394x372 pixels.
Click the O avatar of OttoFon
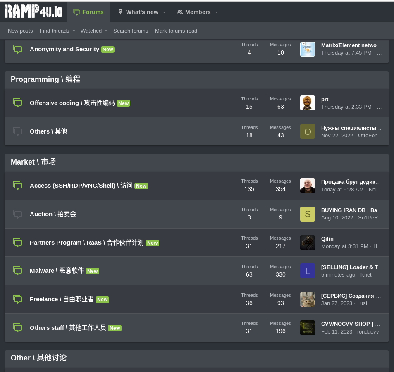pyautogui.click(x=308, y=131)
